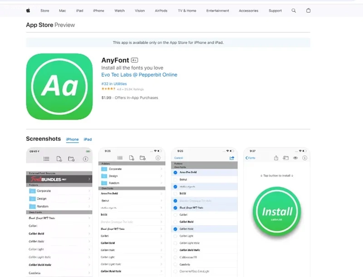Open the search magnifier icon

(x=294, y=10)
